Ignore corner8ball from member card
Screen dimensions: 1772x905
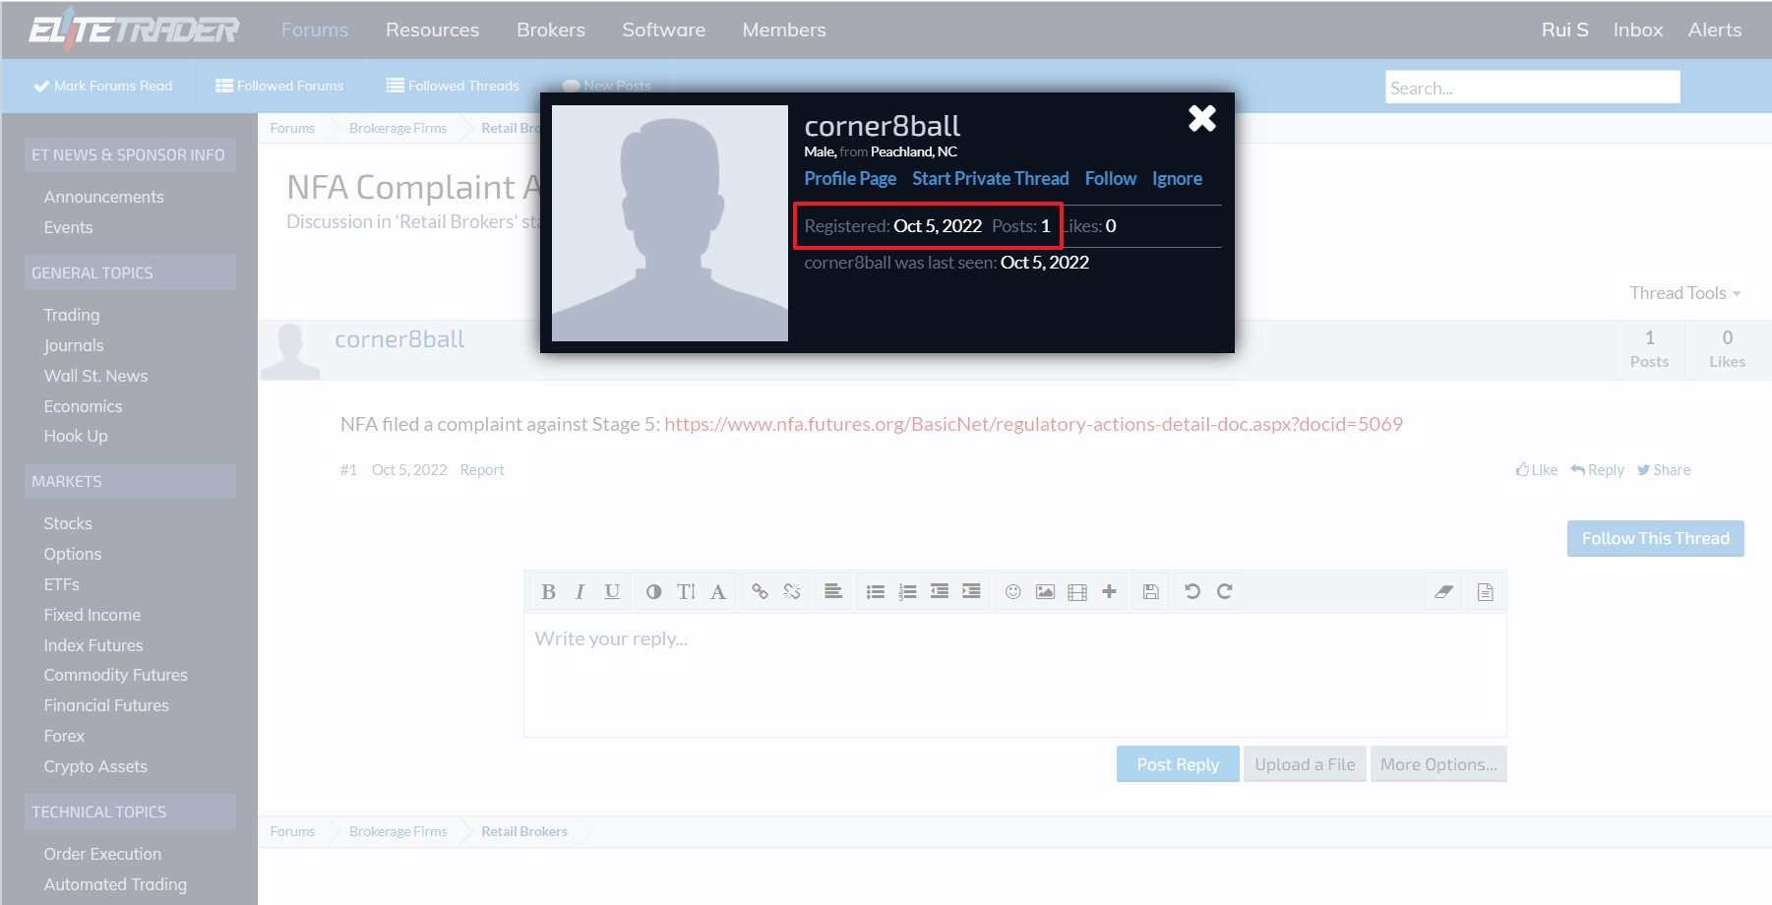coord(1178,178)
